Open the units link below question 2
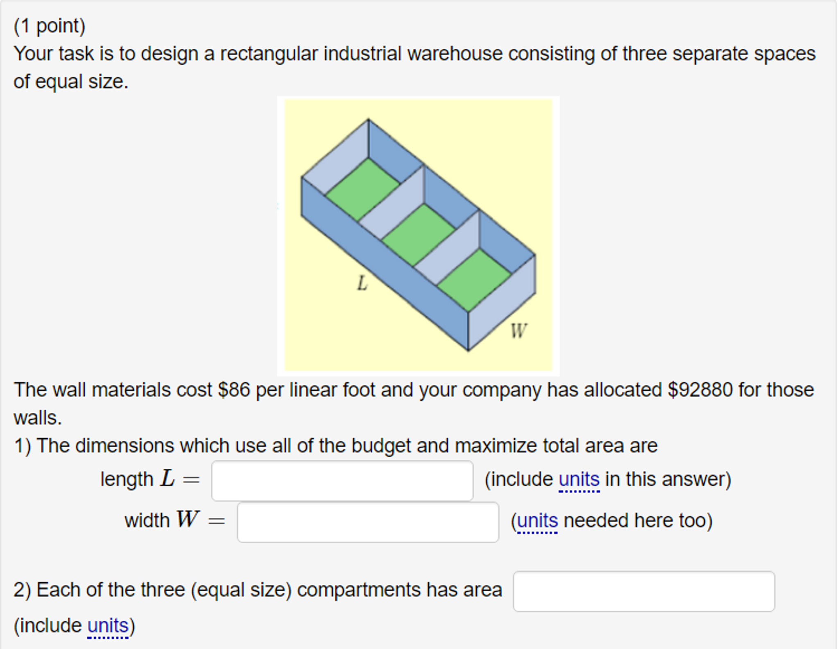The height and width of the screenshot is (649, 838). pyautogui.click(x=107, y=624)
